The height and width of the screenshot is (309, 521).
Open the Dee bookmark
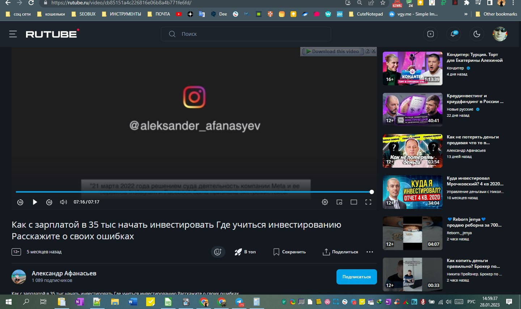[219, 14]
